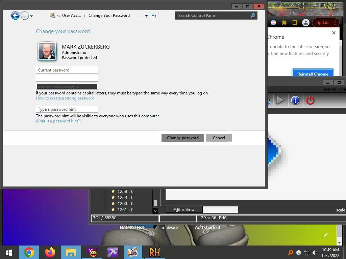Open the Windows Start menu
Viewport: 346px width, 259px height.
[x=9, y=252]
